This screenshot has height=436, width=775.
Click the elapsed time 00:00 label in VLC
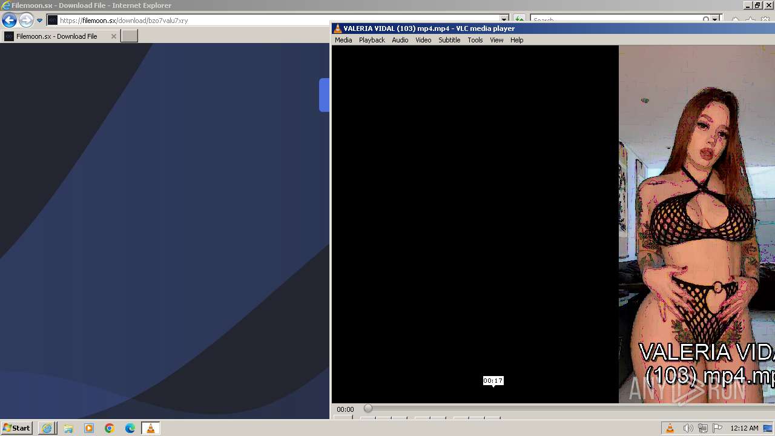[345, 409]
